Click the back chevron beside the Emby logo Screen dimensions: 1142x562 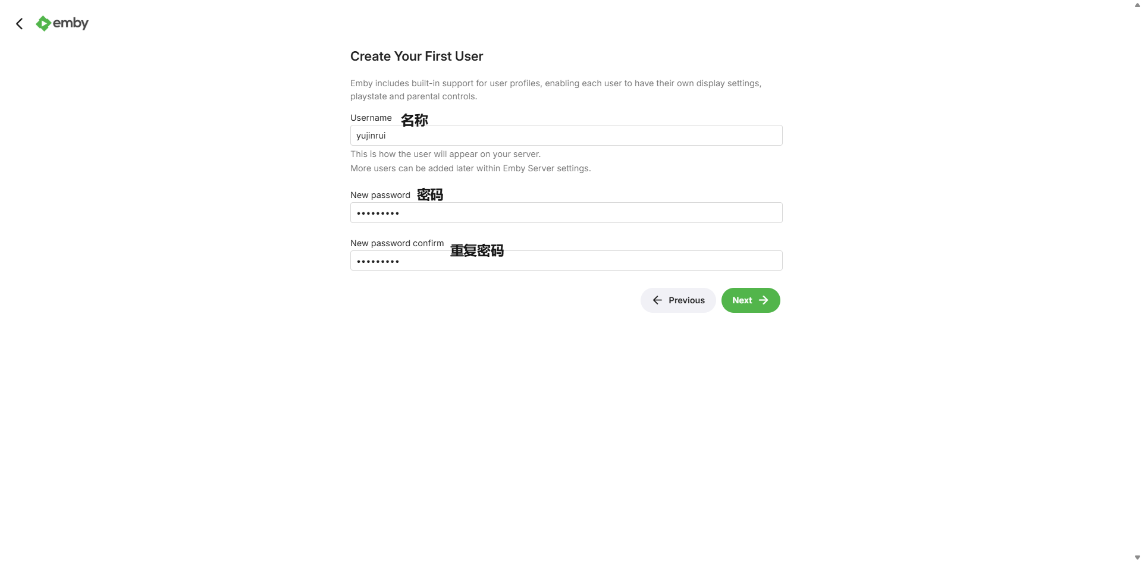click(20, 24)
